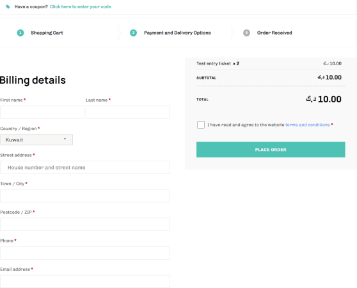Click the Postcode / ZIP input field
357x288 pixels.
(x=85, y=224)
